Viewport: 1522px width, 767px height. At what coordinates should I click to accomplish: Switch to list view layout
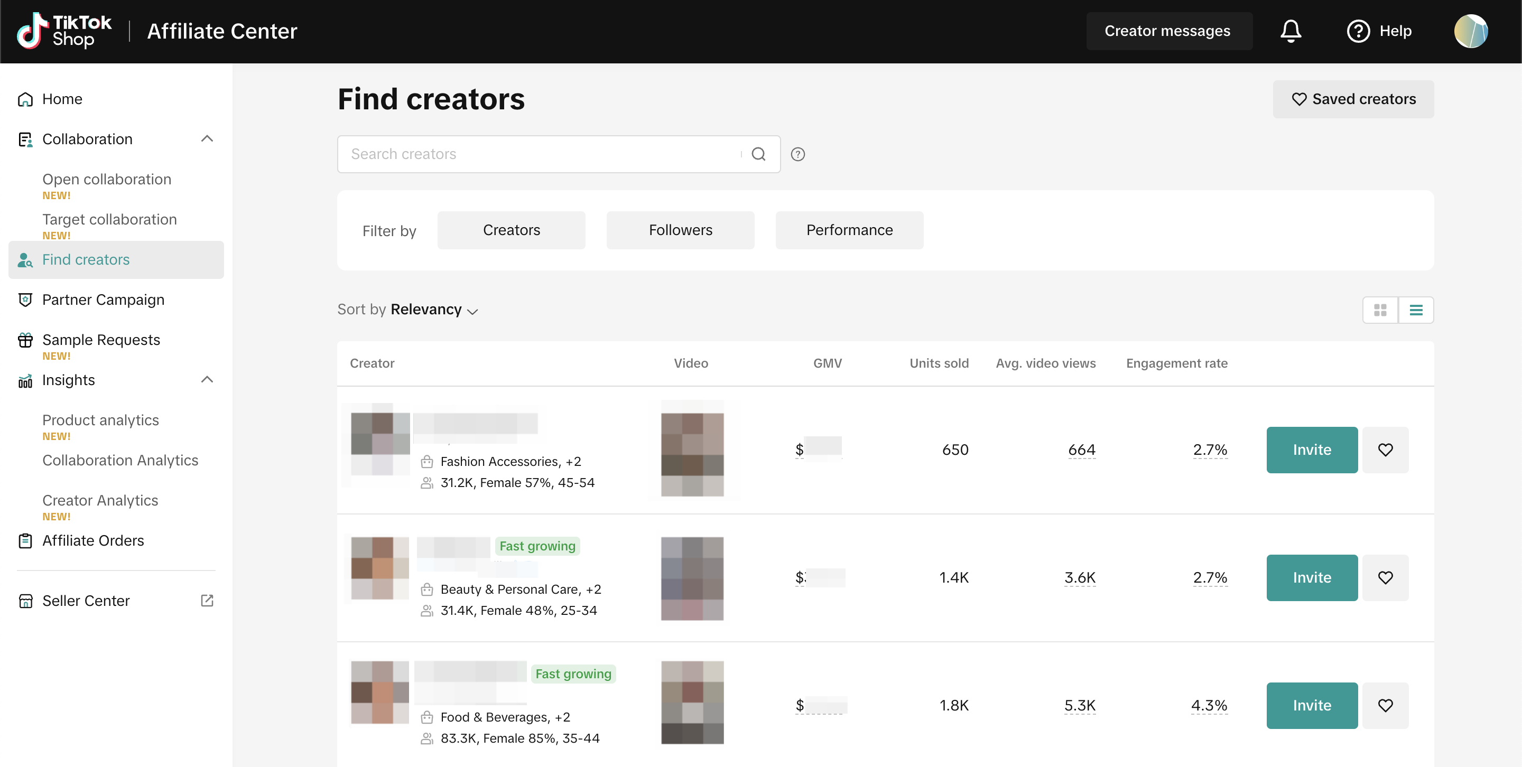1416,310
